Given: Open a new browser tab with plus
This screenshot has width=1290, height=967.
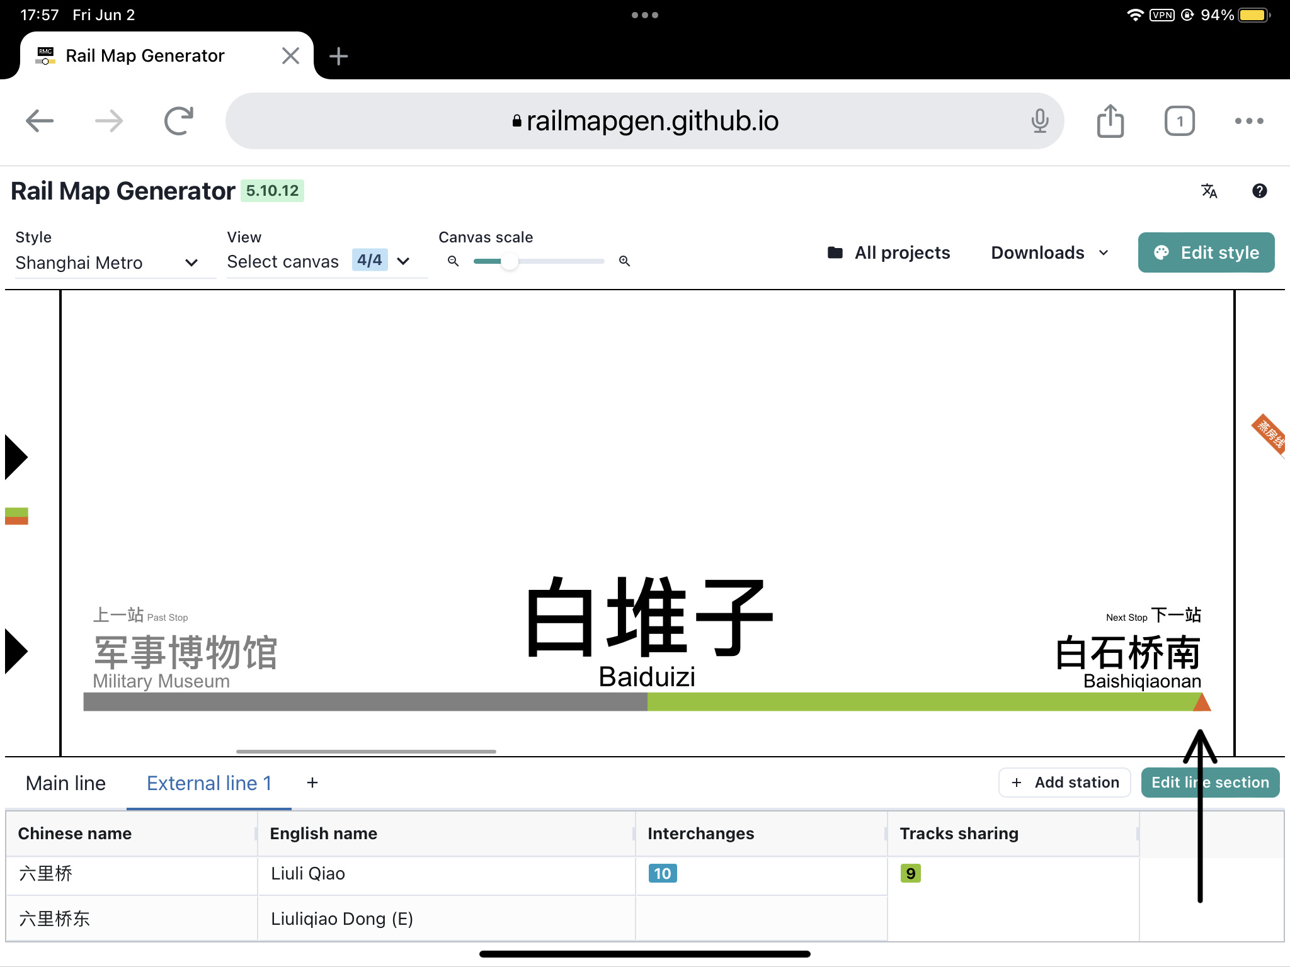Looking at the screenshot, I should pos(338,55).
